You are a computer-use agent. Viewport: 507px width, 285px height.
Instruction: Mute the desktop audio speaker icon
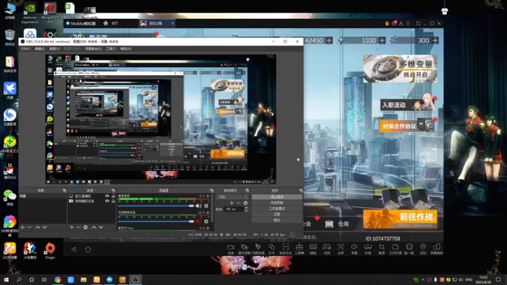pos(198,206)
